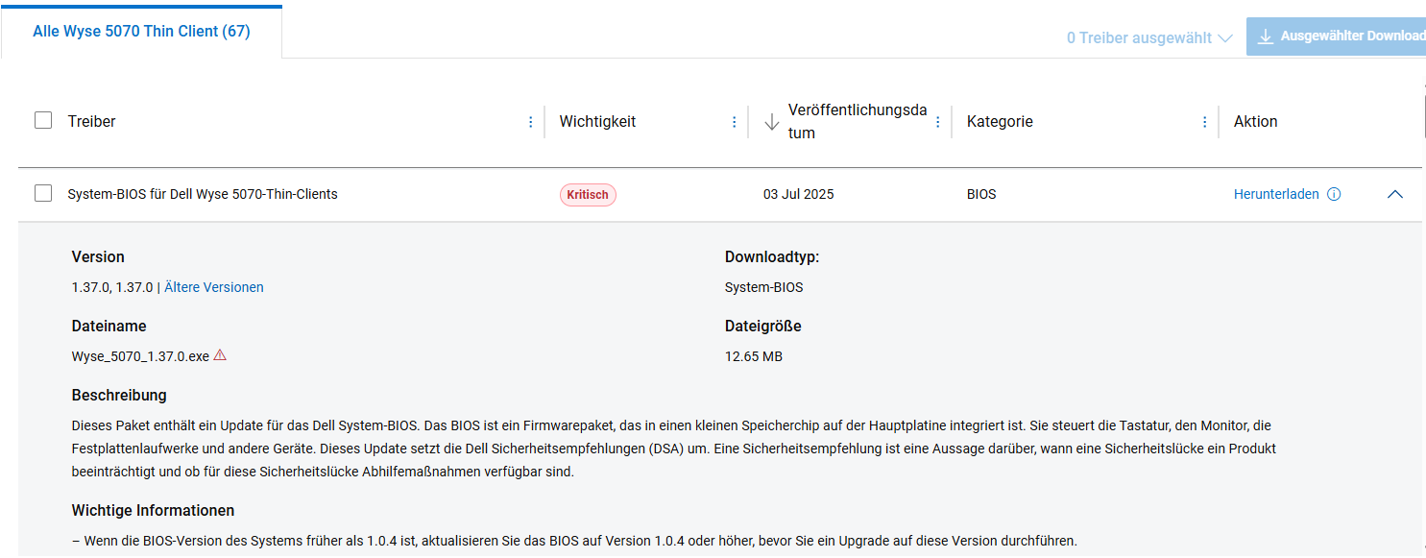This screenshot has width=1426, height=558.
Task: Open the Veröffentlichungsdatum column options menu
Action: click(x=938, y=122)
